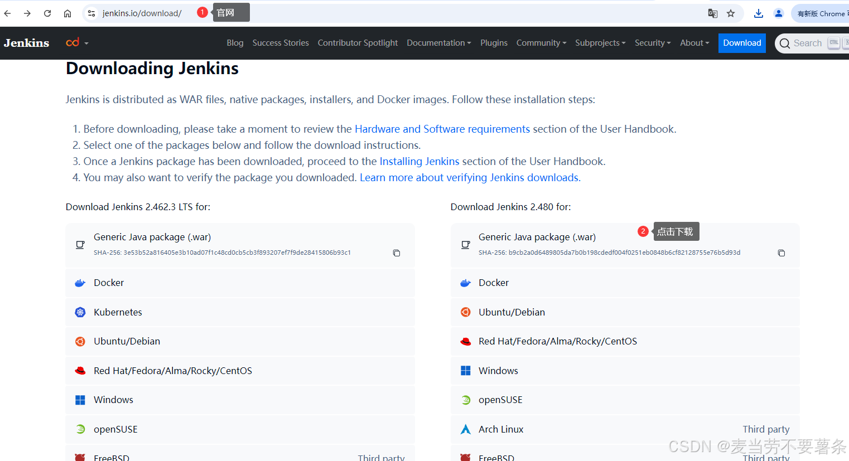Pick openSUSE icon under weekly downloads
This screenshot has height=461, width=849.
pyautogui.click(x=465, y=400)
